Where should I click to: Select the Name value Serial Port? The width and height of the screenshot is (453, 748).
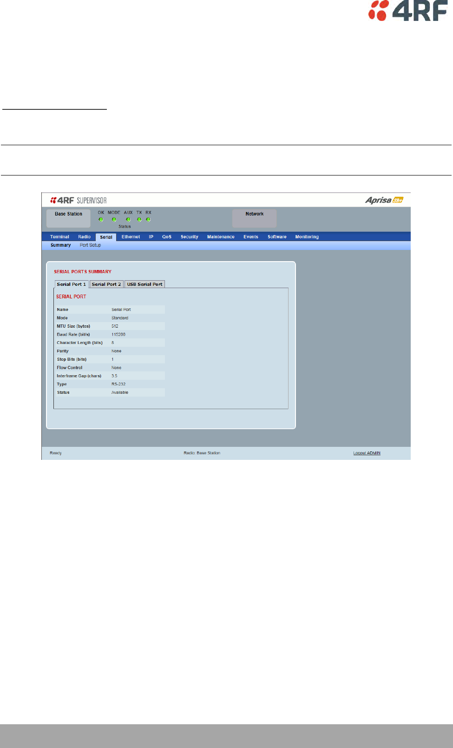[121, 310]
